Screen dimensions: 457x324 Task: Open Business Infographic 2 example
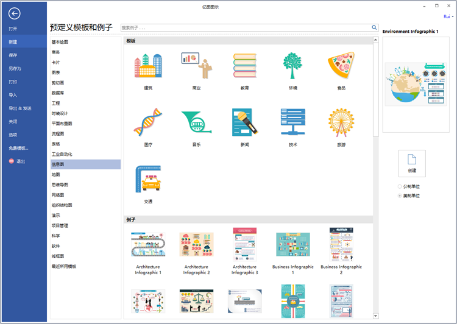pos(341,244)
